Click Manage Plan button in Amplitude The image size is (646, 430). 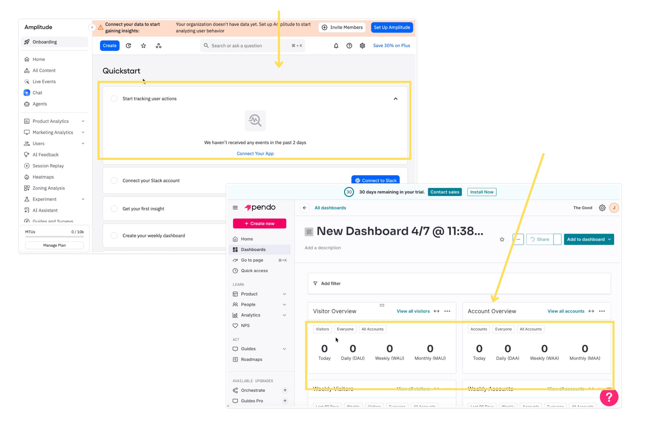pyautogui.click(x=54, y=245)
